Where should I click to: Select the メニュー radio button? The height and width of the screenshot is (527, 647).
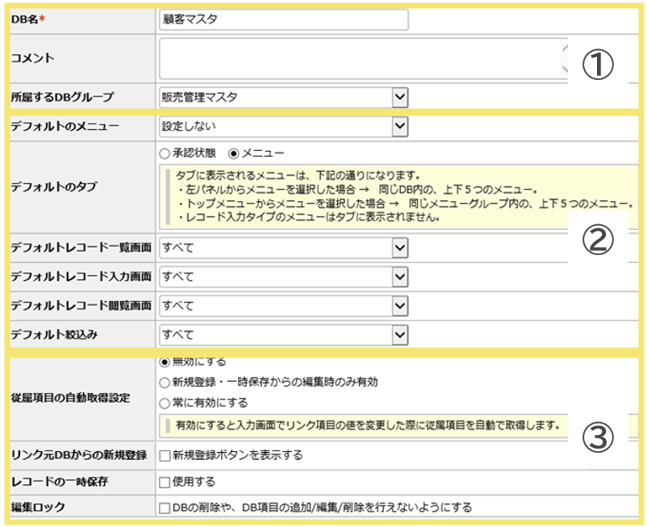235,153
